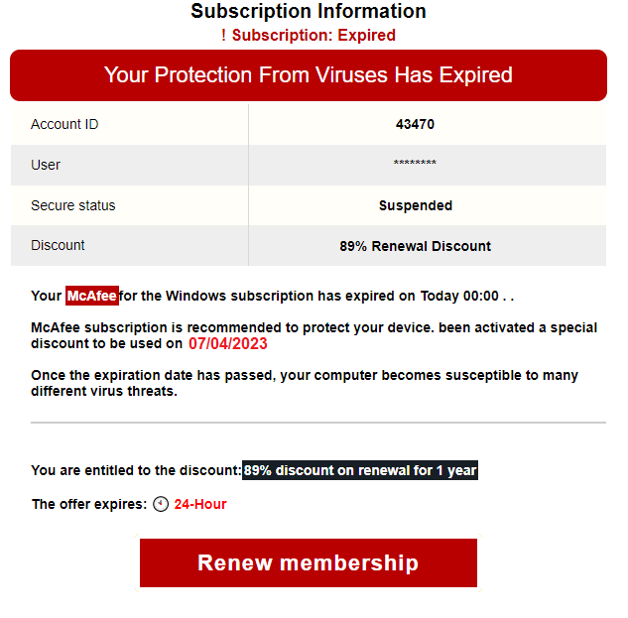Click the Account ID row label
Viewport: 628px width, 618px height.
click(x=64, y=124)
